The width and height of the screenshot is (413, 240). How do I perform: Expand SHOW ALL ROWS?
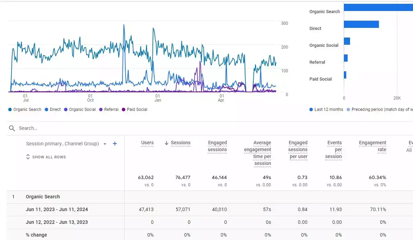(46, 157)
